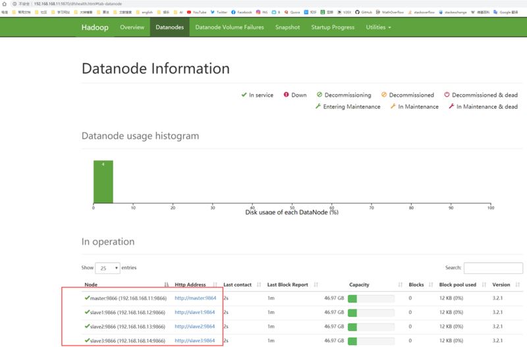Open the Utilities dropdown menu
This screenshot has width=527, height=347.
(378, 27)
